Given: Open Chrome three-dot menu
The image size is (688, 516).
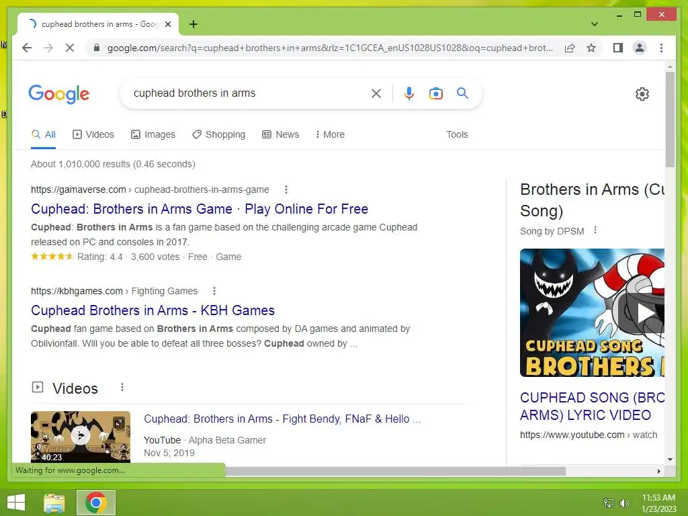Looking at the screenshot, I should [x=661, y=48].
